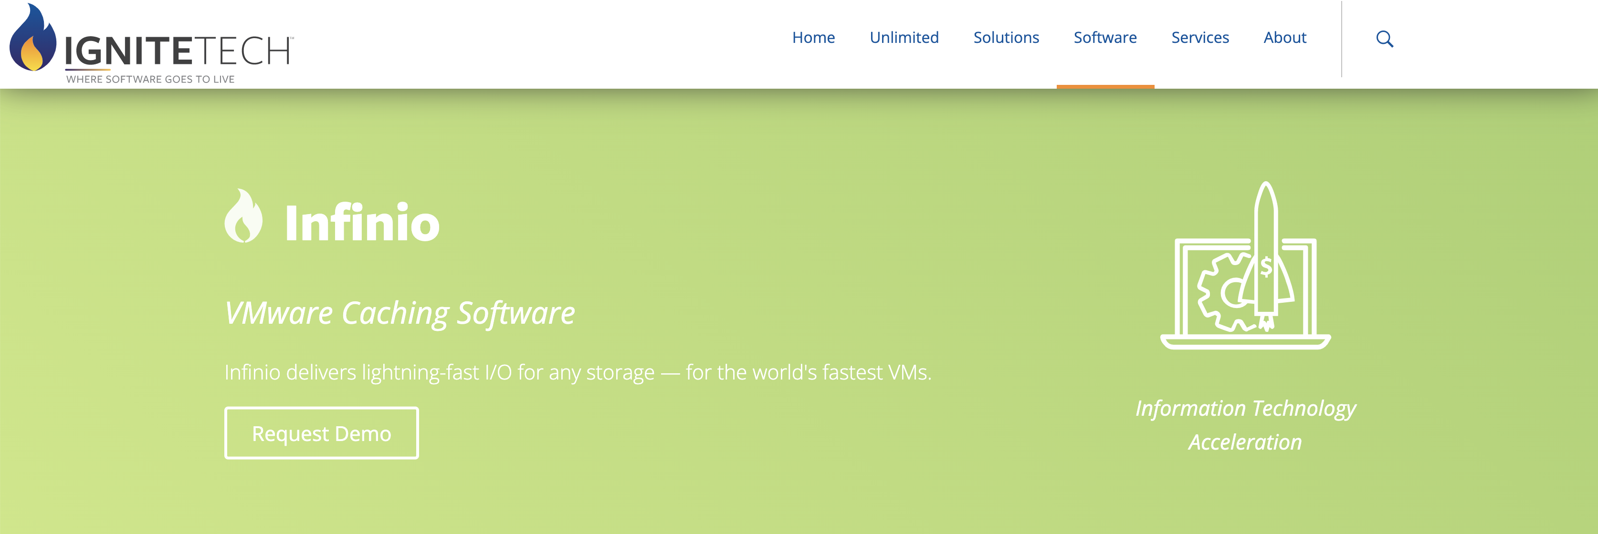Click the VMware Caching Software subtitle

point(399,313)
